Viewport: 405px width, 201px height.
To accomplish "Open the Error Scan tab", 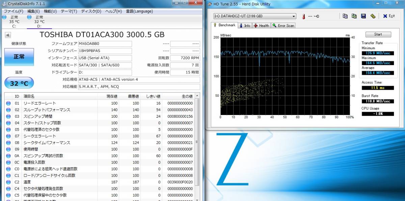I will pos(283,26).
